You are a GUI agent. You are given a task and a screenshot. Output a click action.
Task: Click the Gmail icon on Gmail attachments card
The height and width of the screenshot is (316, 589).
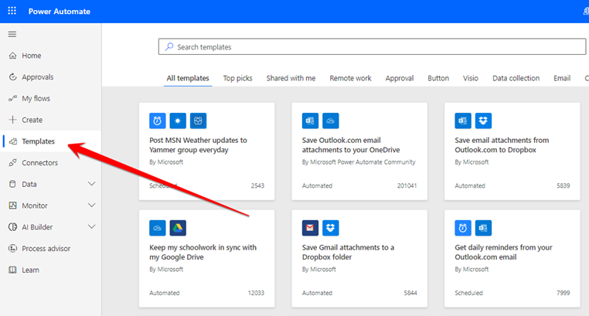[x=310, y=228]
